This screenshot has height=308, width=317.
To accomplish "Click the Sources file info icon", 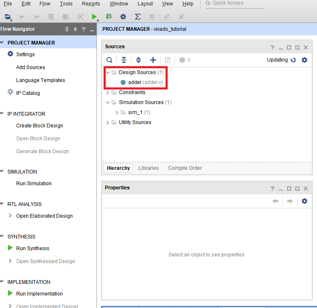I will click(x=168, y=60).
